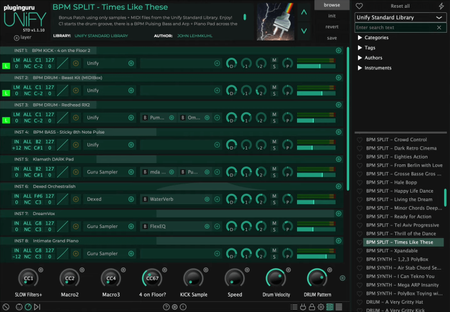The image size is (450, 312).
Task: Click the heart favorites filter icon at top
Action: pos(359,6)
